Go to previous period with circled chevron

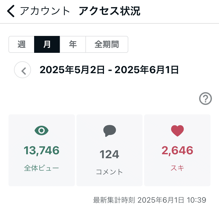(22, 70)
